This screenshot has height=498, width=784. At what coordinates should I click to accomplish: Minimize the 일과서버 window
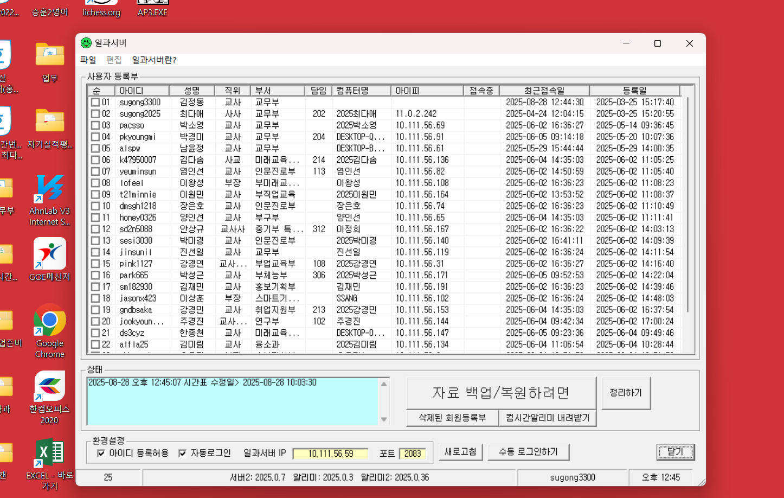point(626,43)
